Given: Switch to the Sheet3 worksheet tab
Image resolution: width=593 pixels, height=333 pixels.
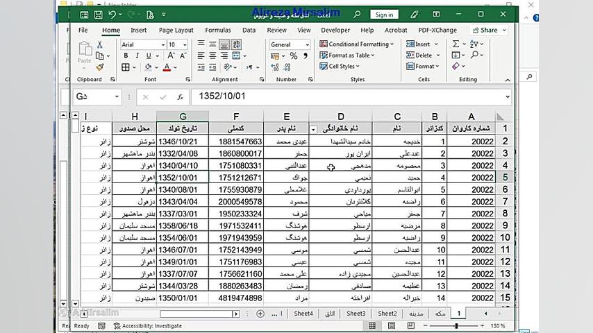Looking at the screenshot, I should point(356,314).
